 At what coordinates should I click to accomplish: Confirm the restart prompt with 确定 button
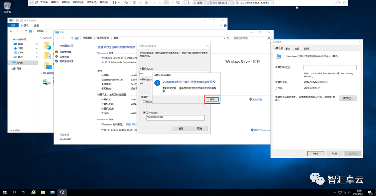coord(212,99)
